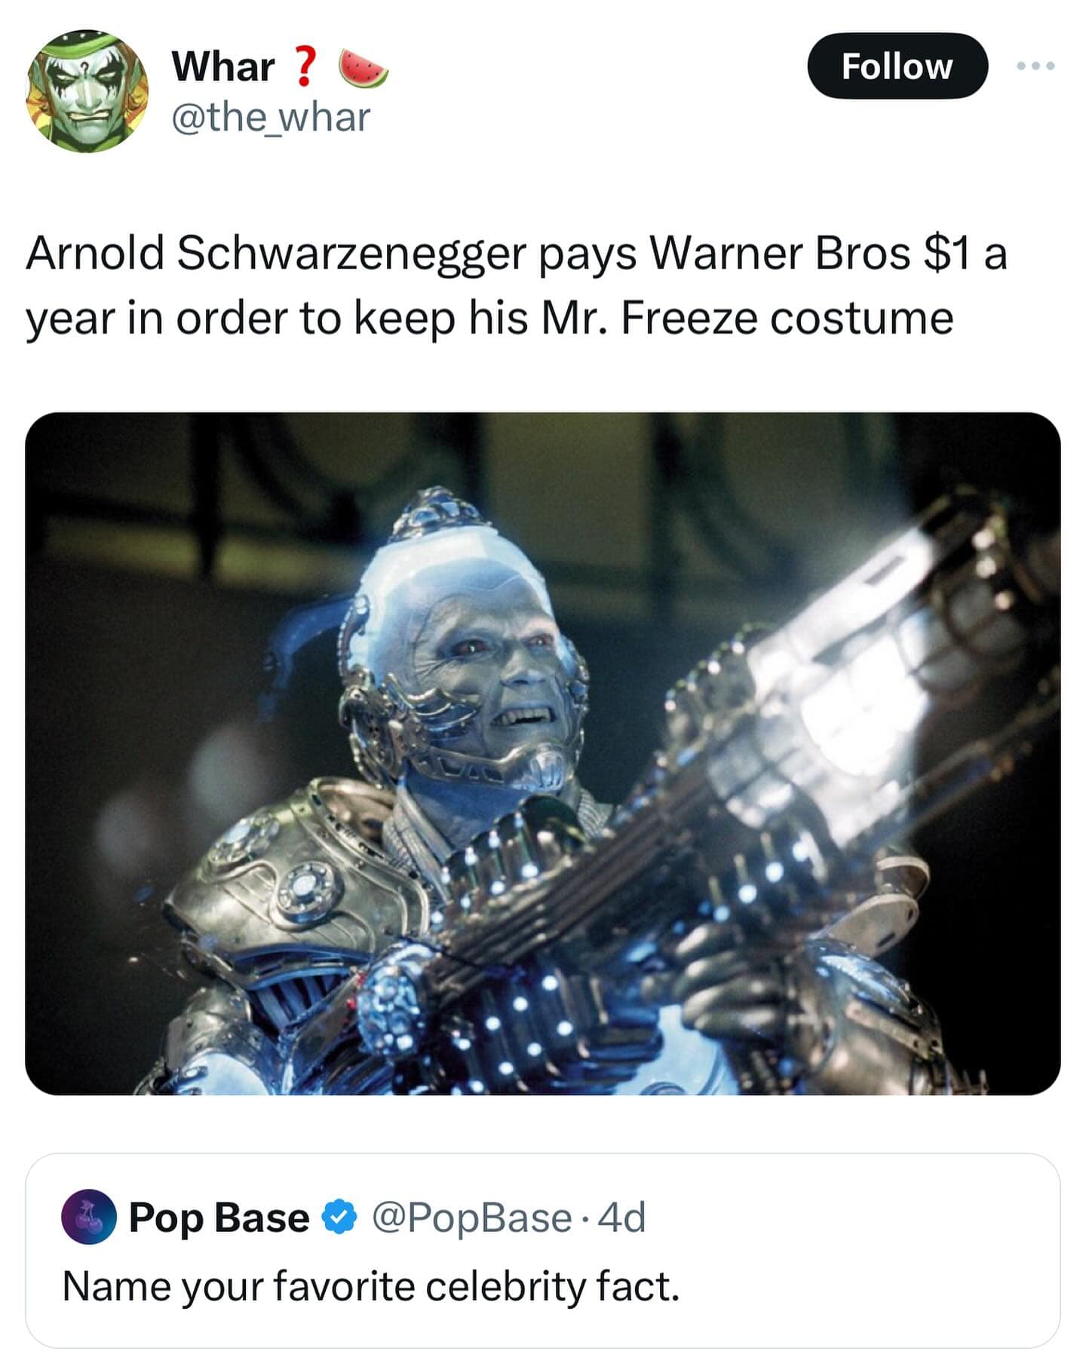Click "Name your favorite celebrity fact." text
This screenshot has height=1357, width=1086.
pyautogui.click(x=371, y=1287)
